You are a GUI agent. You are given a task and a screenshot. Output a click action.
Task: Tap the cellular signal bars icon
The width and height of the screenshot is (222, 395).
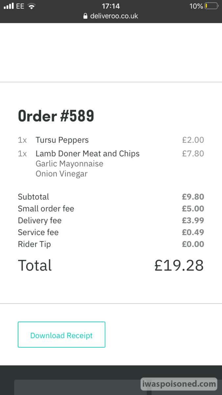pyautogui.click(x=9, y=6)
